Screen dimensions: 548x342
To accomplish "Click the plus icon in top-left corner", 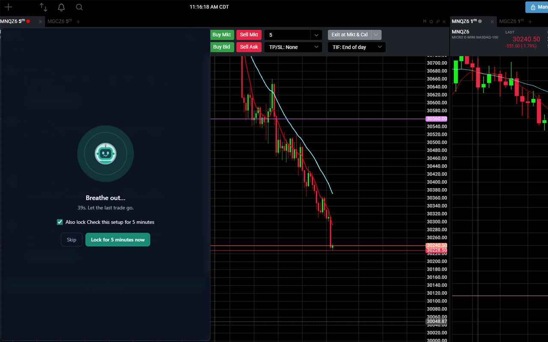I will pyautogui.click(x=8, y=7).
